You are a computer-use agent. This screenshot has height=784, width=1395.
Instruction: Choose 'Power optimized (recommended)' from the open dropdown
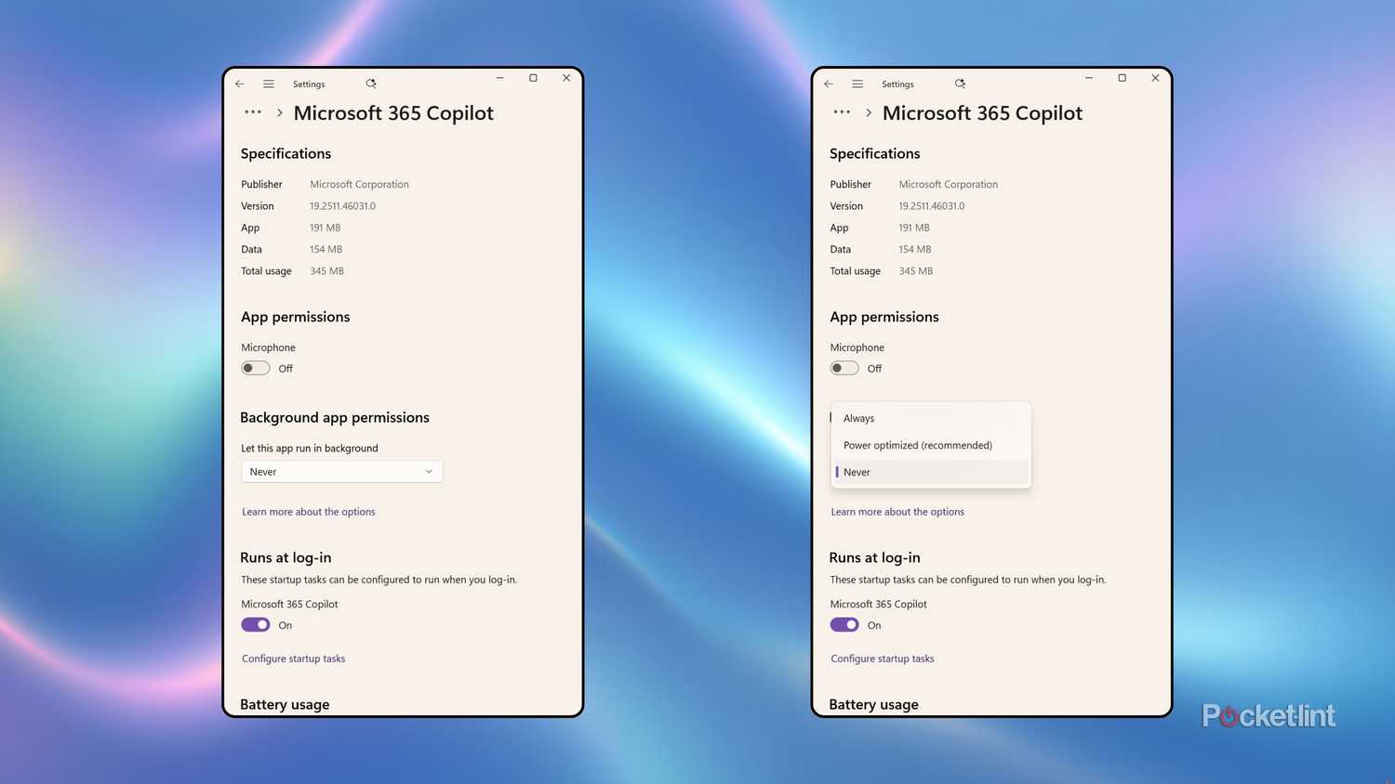point(917,445)
